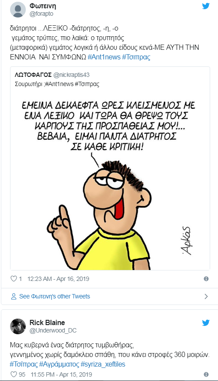This screenshot has width=218, height=381.
Task: Open @Underwood_DC handle
Action: point(53,331)
